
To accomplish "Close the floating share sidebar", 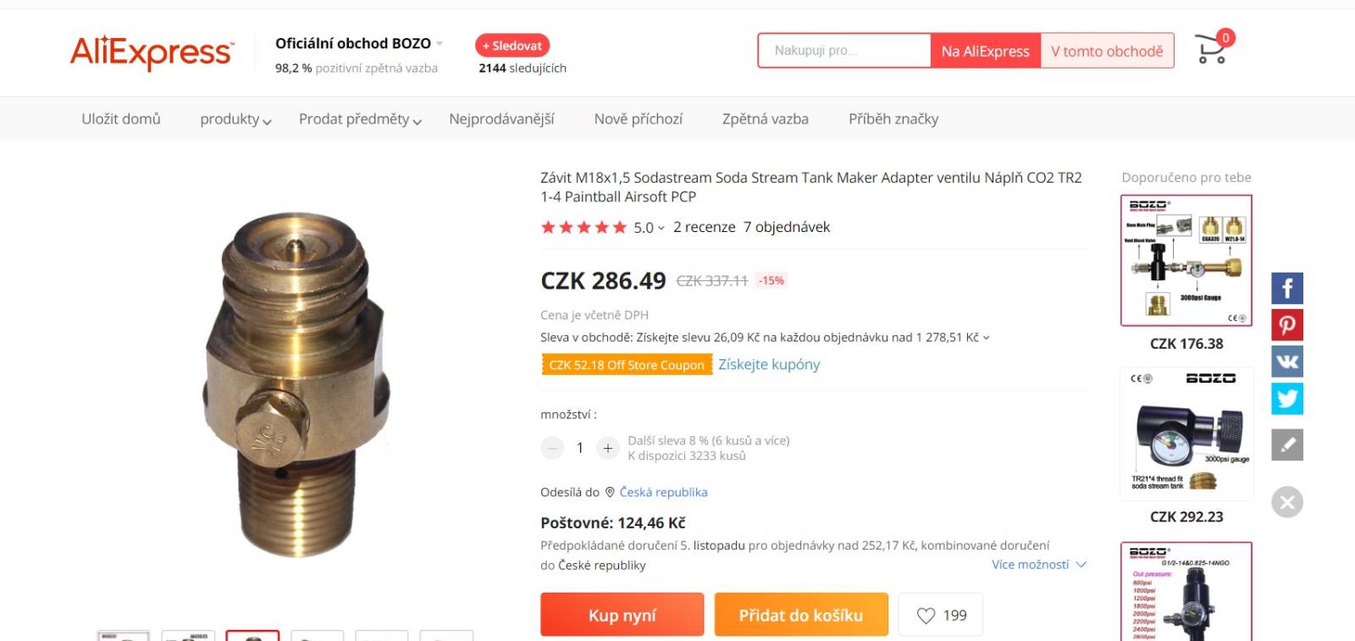I will tap(1286, 502).
